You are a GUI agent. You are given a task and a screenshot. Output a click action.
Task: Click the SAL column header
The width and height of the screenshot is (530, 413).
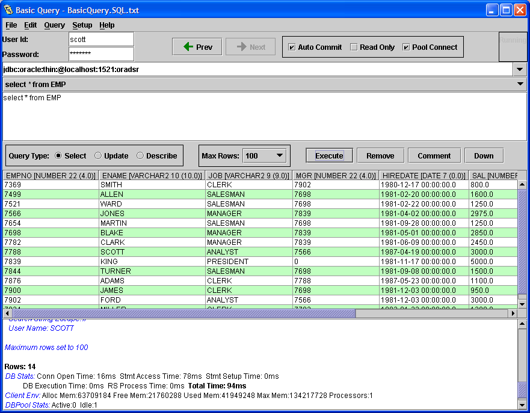493,175
